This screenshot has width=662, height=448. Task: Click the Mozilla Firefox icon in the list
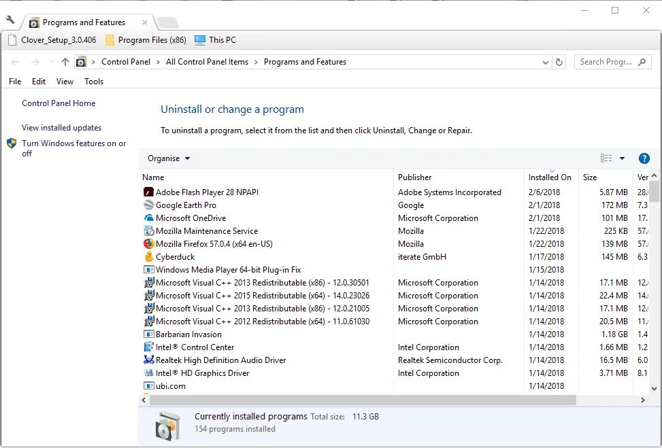tap(148, 244)
